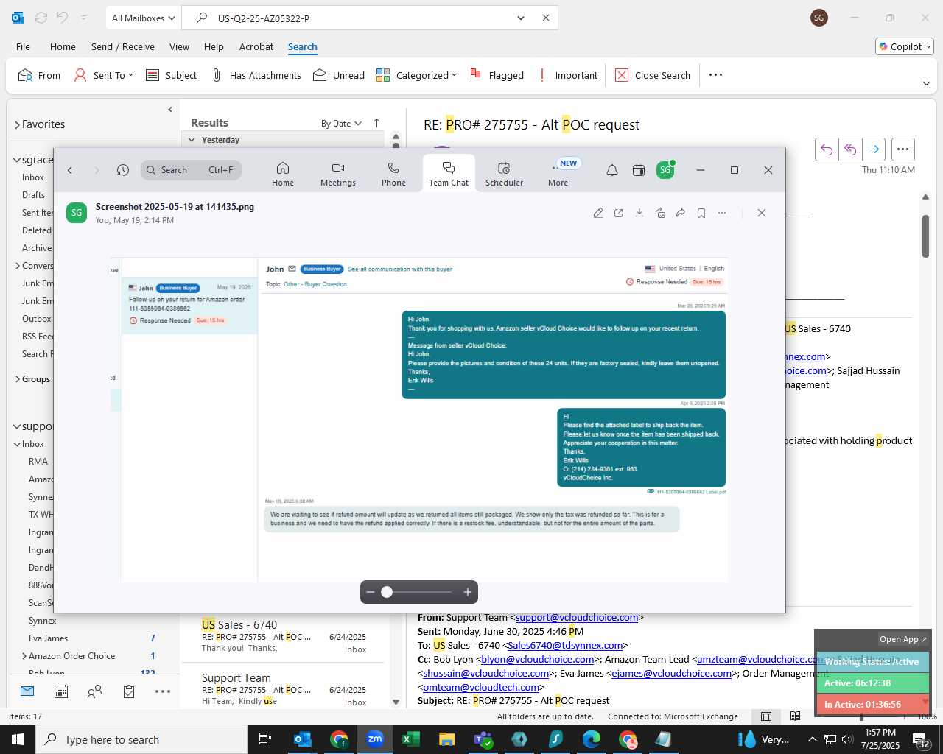Click the Zoom search box
Viewport: 943px width, 754px height.
[189, 170]
